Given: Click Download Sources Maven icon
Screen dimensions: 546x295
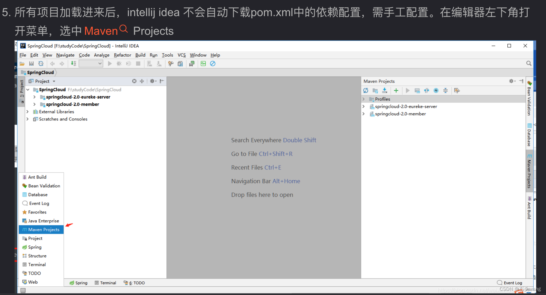Looking at the screenshot, I should point(384,90).
